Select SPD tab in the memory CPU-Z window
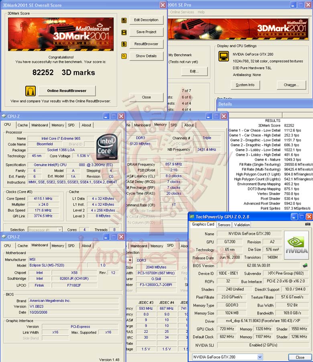 click(174, 125)
